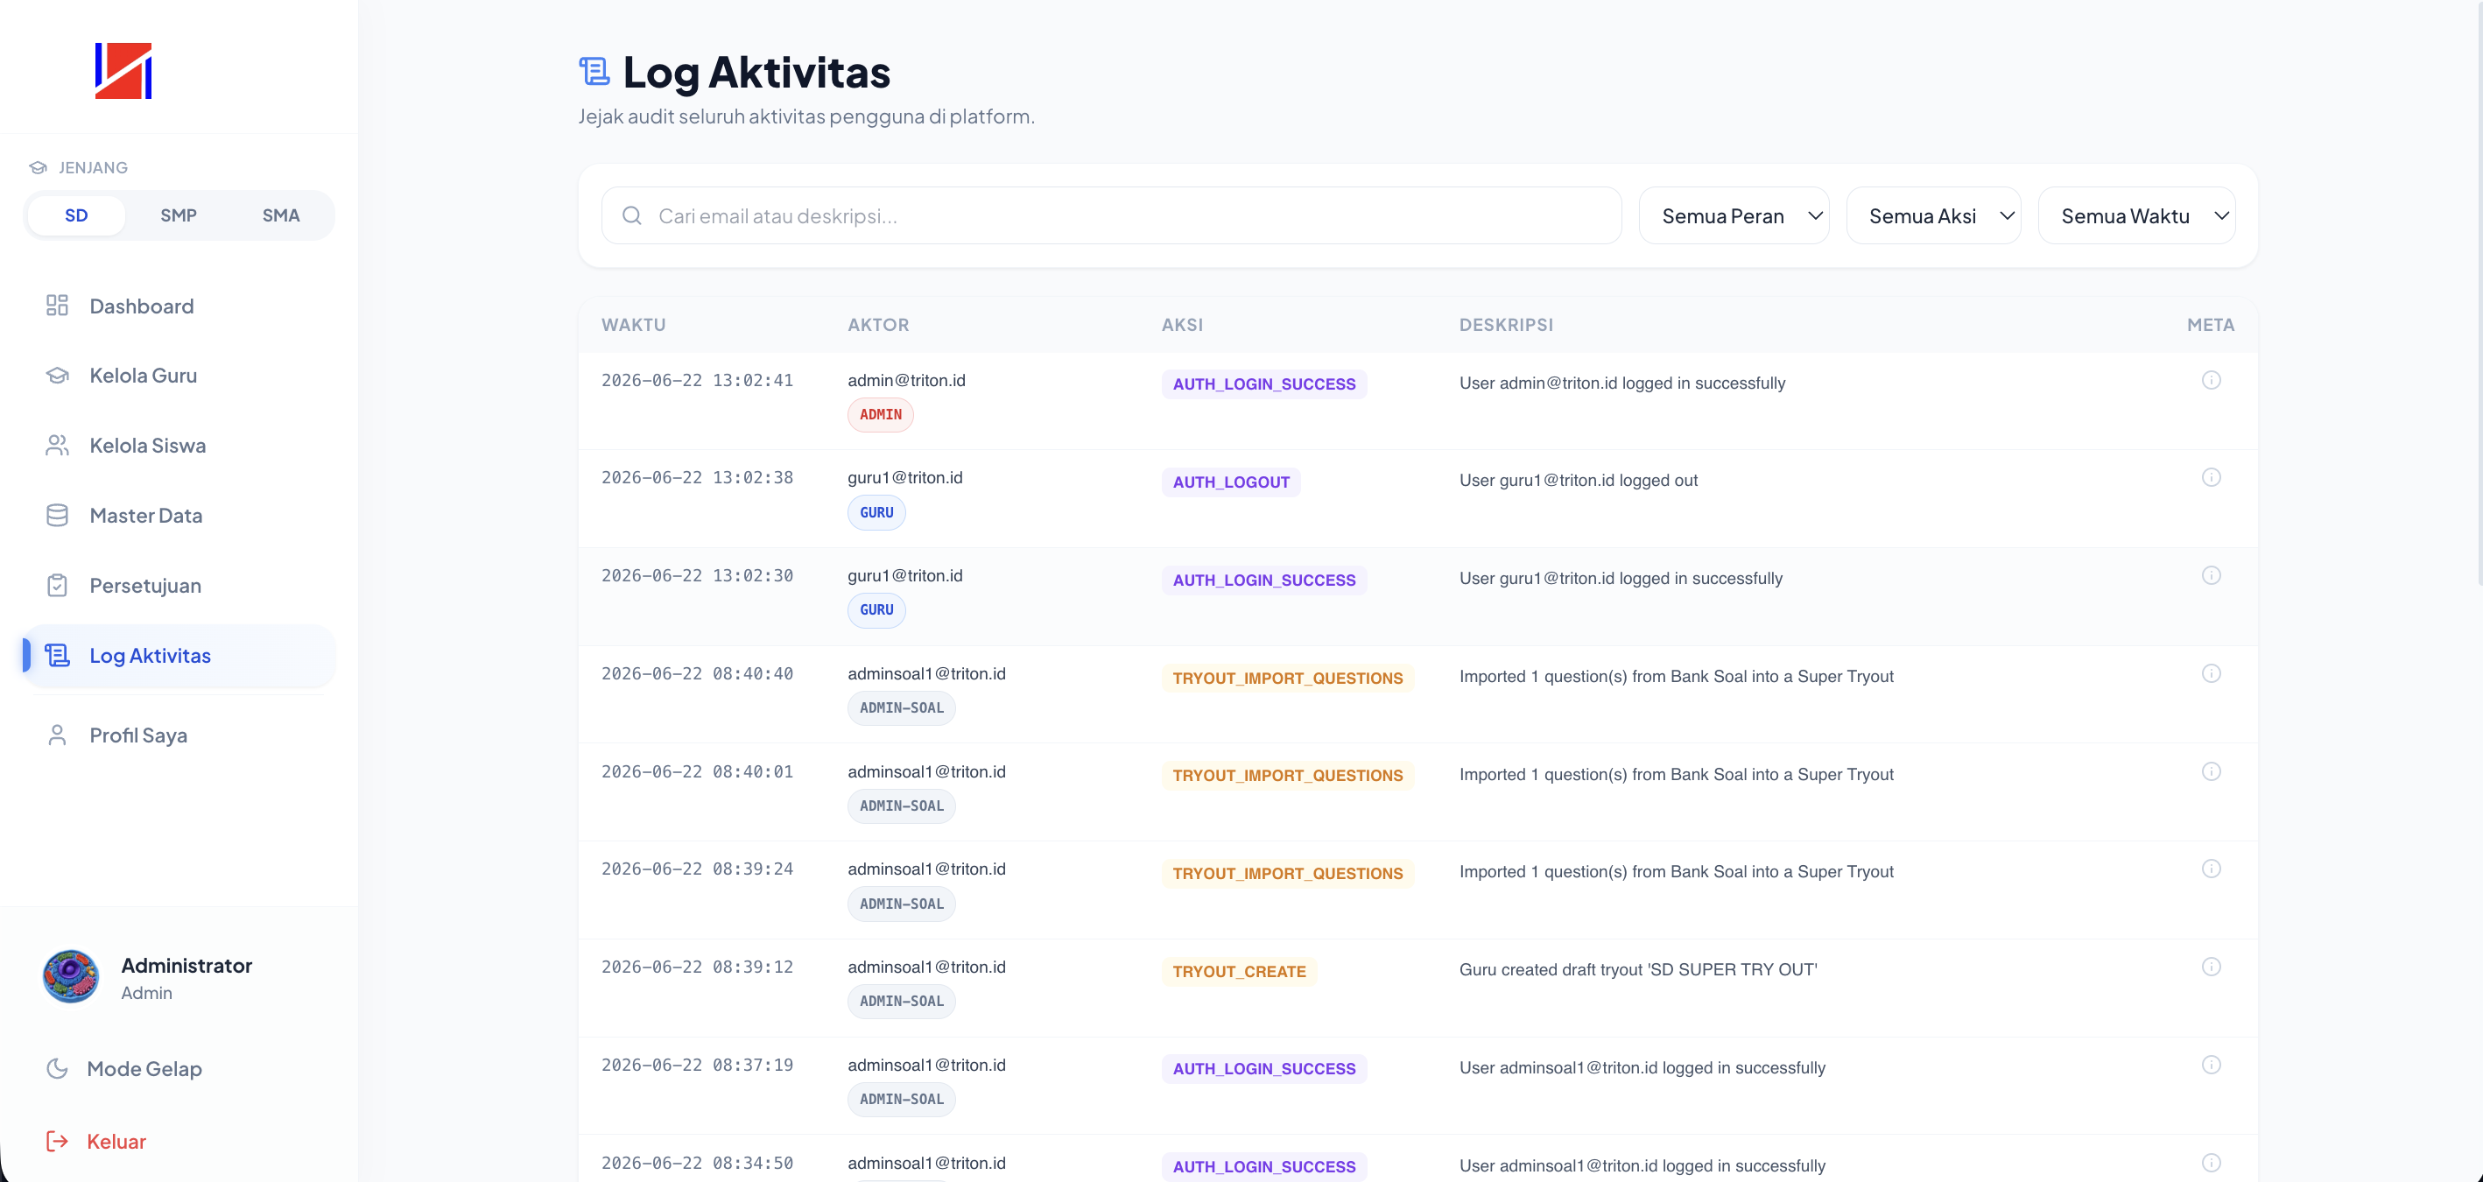Screen dimensions: 2483x1182
Task: Click the Kelola Guru graduation cap icon
Action: pos(57,375)
